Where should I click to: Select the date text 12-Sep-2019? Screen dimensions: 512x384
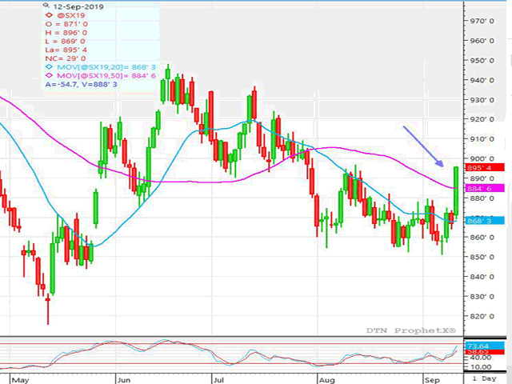pyautogui.click(x=78, y=6)
